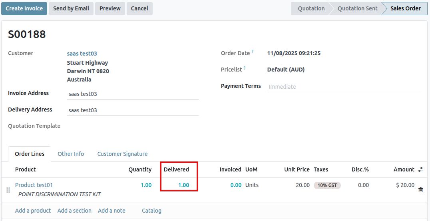This screenshot has height=221, width=430.
Task: Expand the Delivery Address selection field
Action: pos(133,110)
